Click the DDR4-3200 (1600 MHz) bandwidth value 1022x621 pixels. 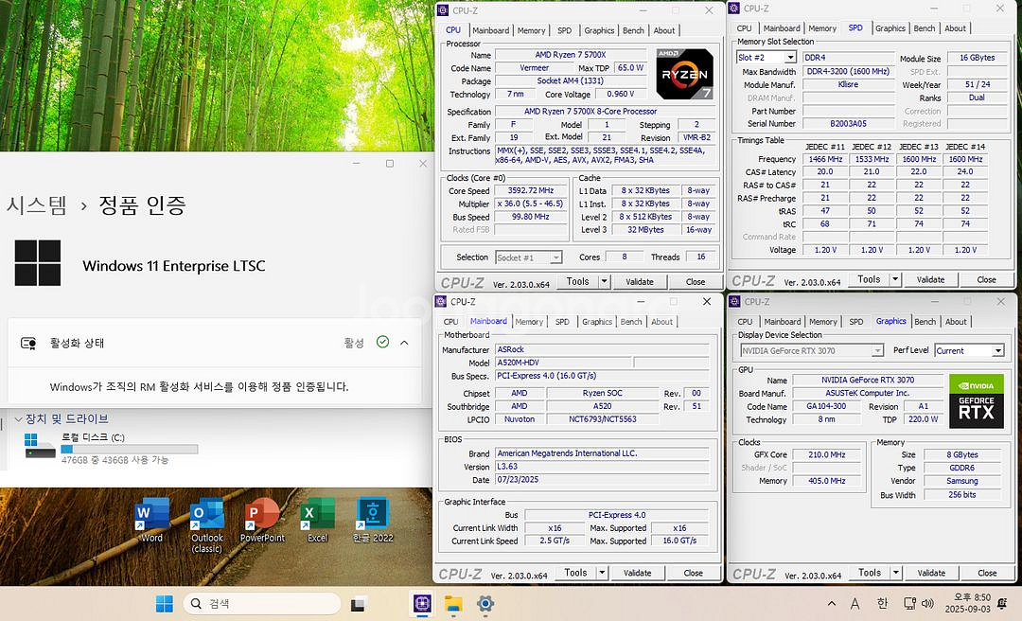(x=848, y=71)
